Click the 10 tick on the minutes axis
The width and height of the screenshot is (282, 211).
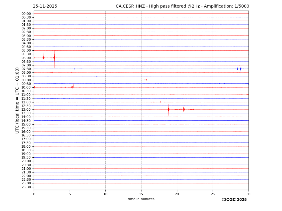[105, 194]
